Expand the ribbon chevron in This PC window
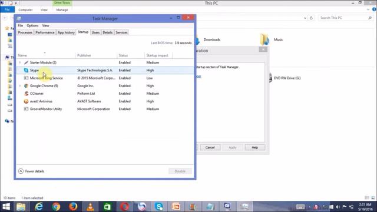The width and height of the screenshot is (377, 212). 368,9
